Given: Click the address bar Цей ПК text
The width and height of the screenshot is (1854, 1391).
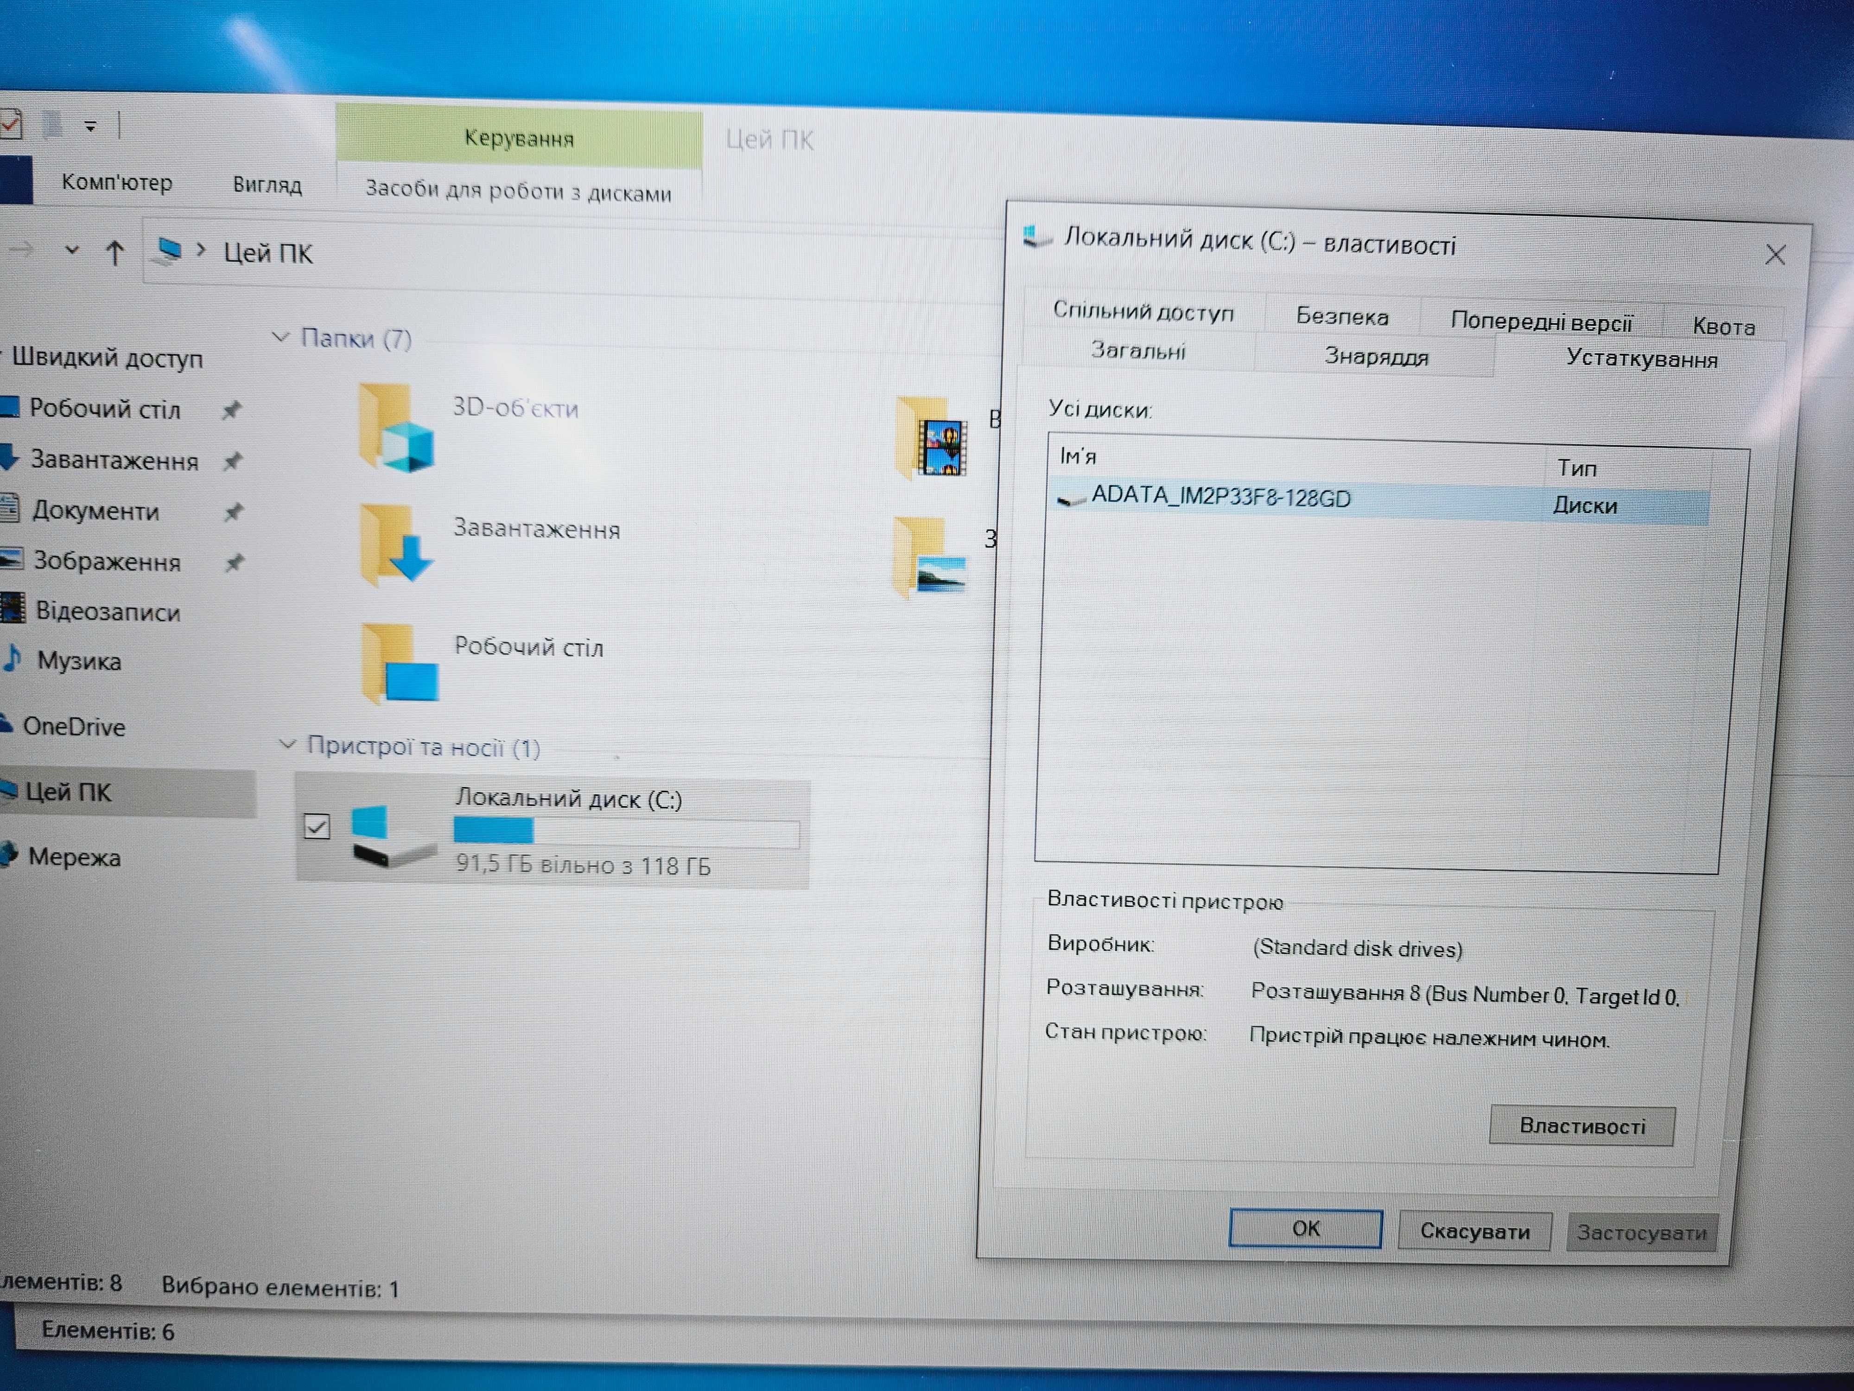Looking at the screenshot, I should [267, 252].
